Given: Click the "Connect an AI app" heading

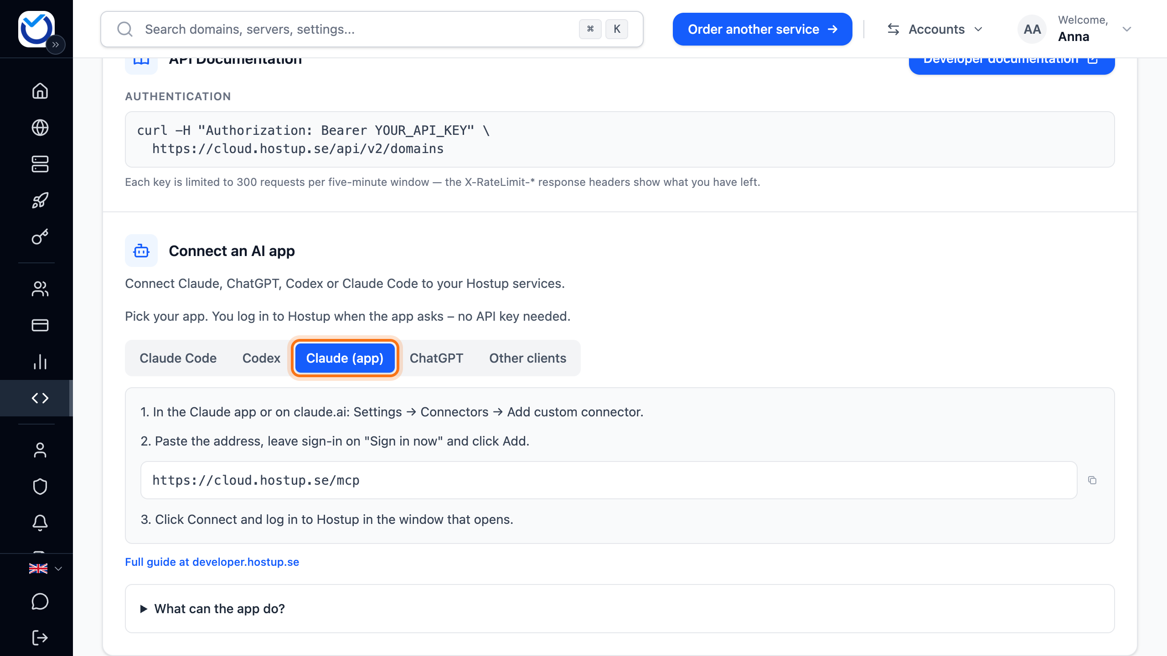Looking at the screenshot, I should point(232,251).
